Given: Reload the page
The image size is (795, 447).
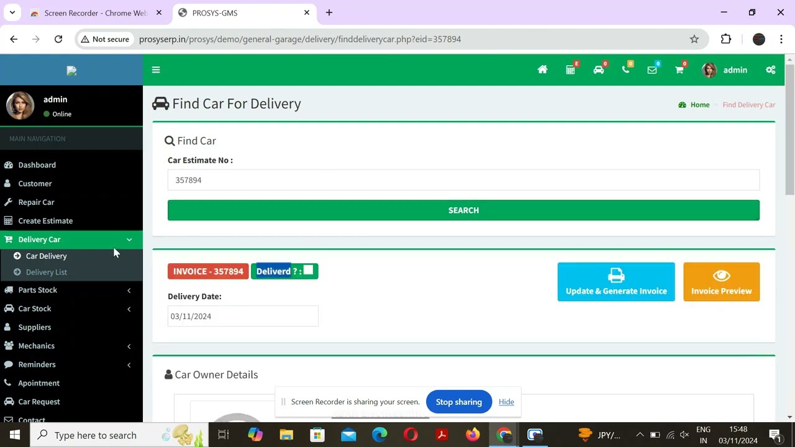Looking at the screenshot, I should [x=58, y=39].
